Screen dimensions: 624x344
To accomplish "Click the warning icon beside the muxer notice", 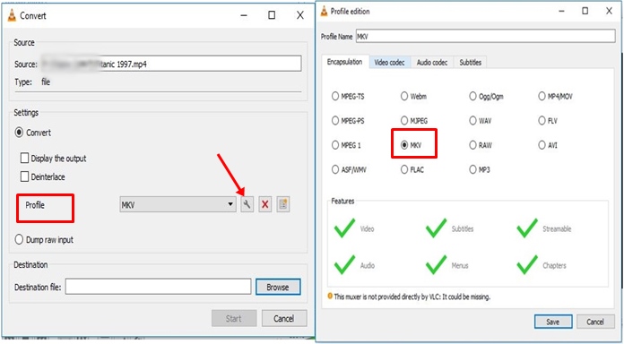I will (x=330, y=296).
